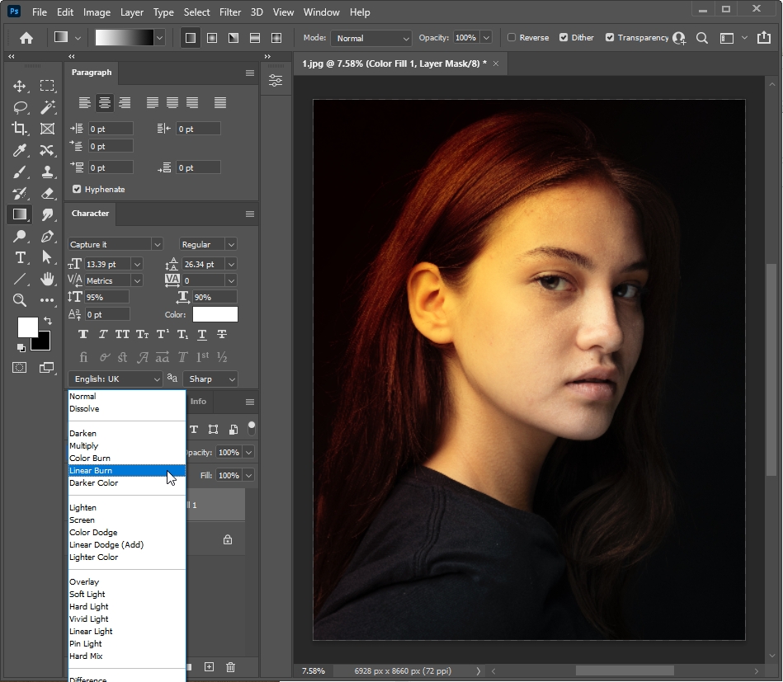Center-align text in Paragraph panel
The height and width of the screenshot is (682, 783).
pyautogui.click(x=104, y=103)
